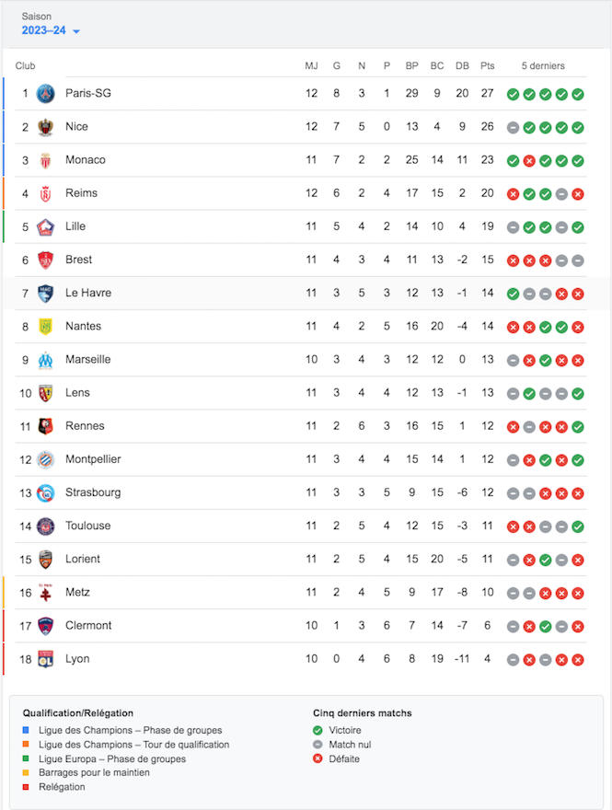Open the 2023–24 season dropdown
Screen dimensions: 612x810
[x=51, y=30]
